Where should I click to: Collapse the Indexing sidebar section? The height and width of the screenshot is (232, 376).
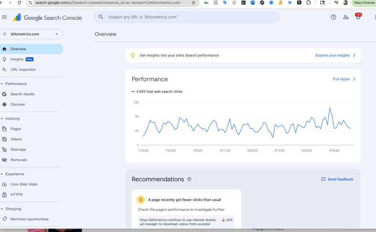[2, 119]
